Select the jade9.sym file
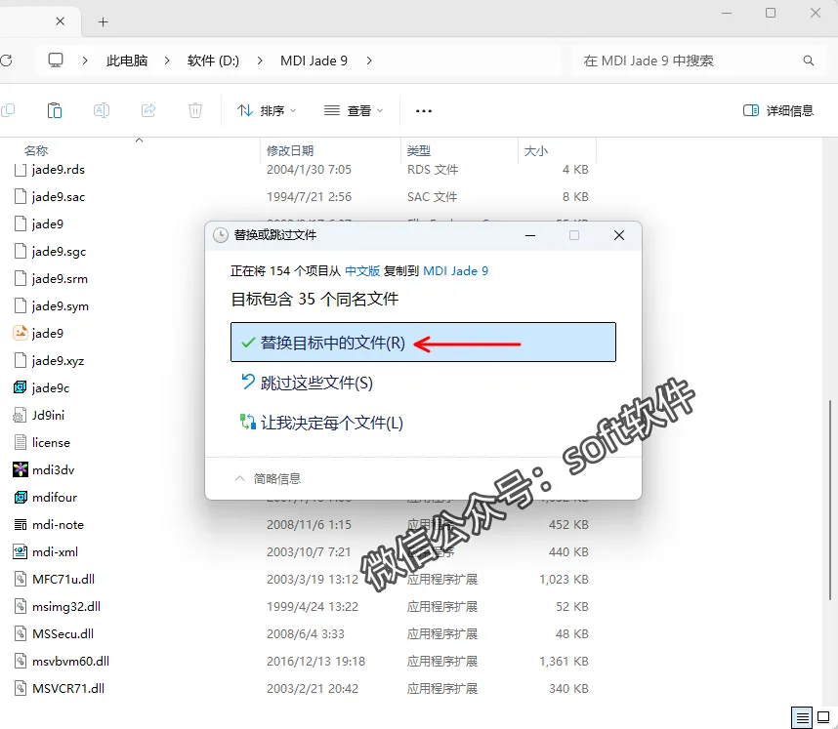838x729 pixels. (61, 306)
